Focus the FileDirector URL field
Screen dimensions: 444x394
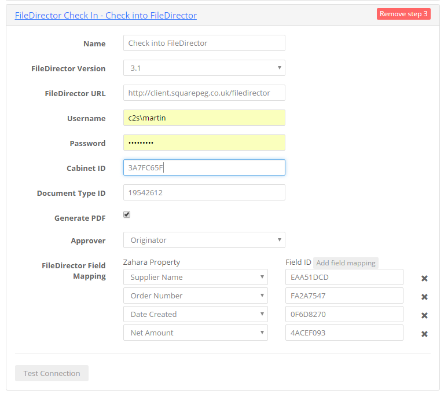coord(204,93)
